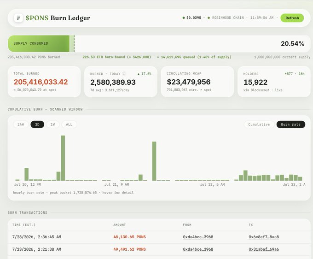Screen dimensions: 313x259
Task: Click the 11:59:56 AM timestamp in the header
Action: click(x=262, y=18)
